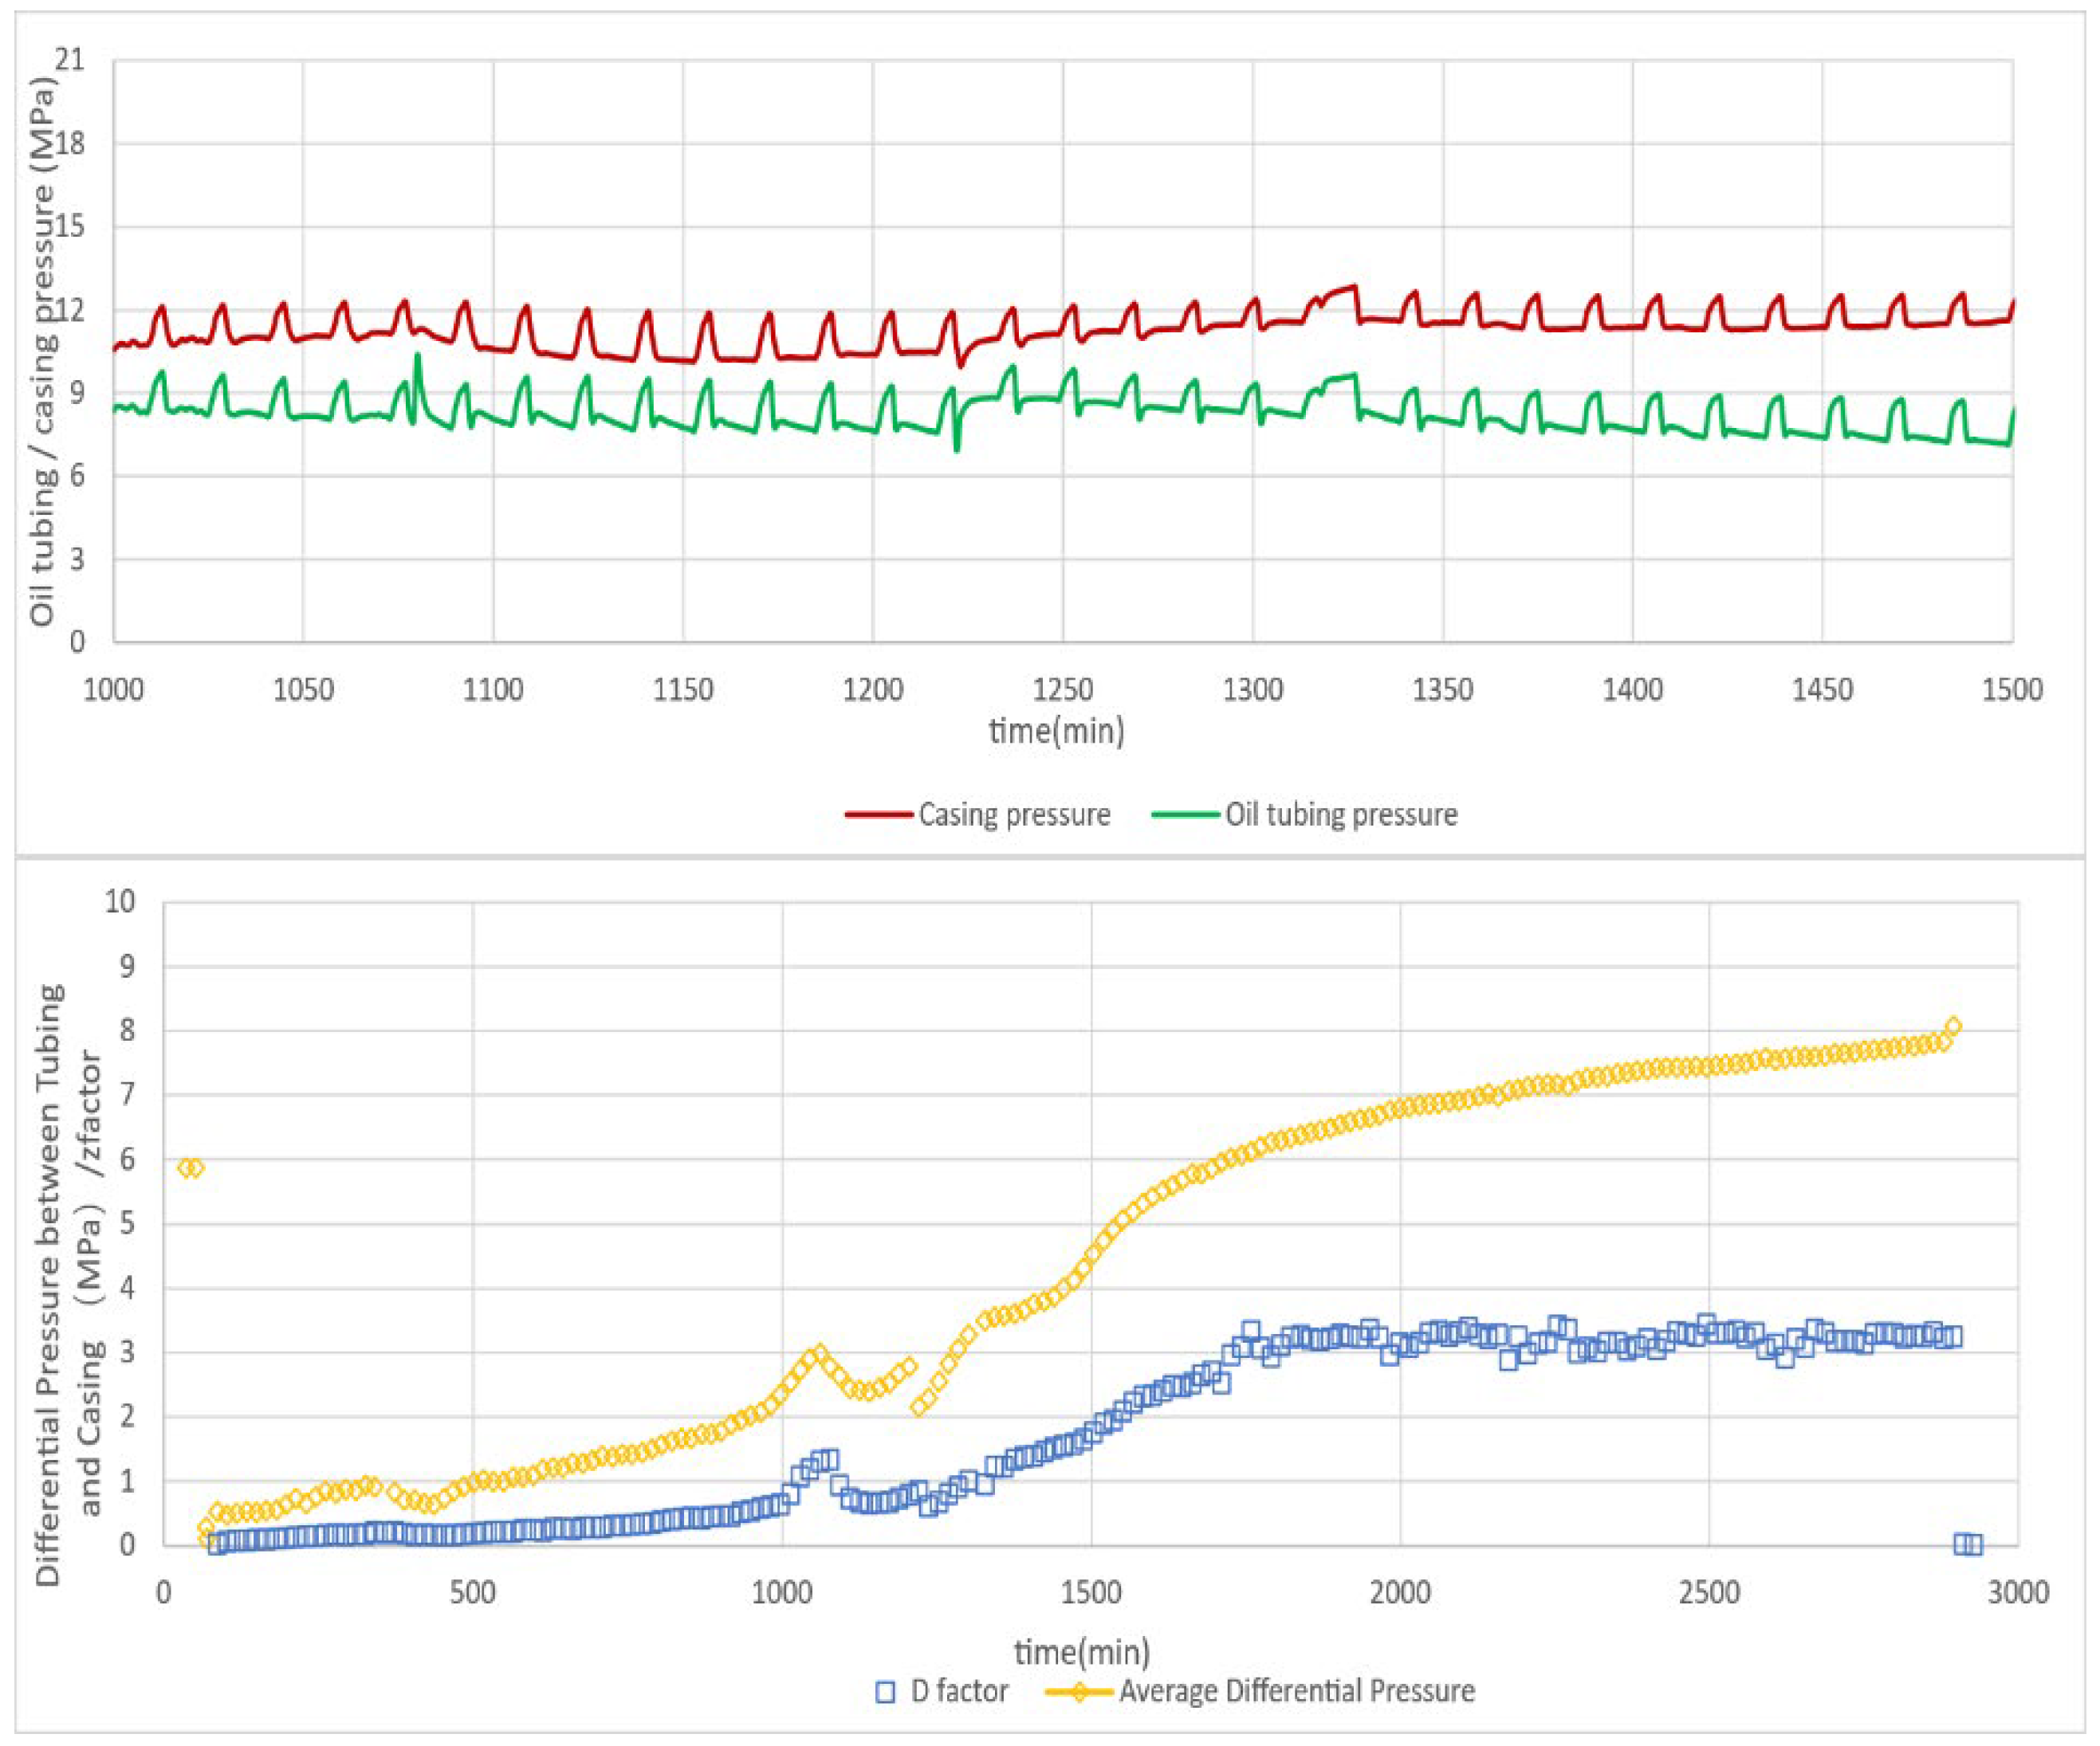
Task: Click the D factor legend square marker
Action: tap(885, 1692)
